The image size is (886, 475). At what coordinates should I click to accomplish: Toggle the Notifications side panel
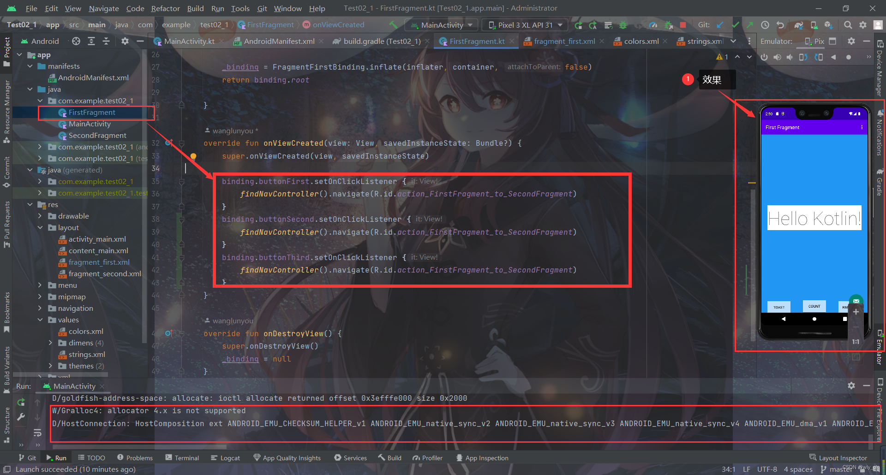[x=880, y=133]
